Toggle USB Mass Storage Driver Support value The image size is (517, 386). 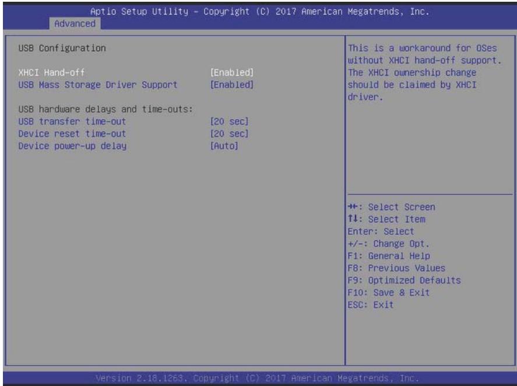pyautogui.click(x=232, y=85)
